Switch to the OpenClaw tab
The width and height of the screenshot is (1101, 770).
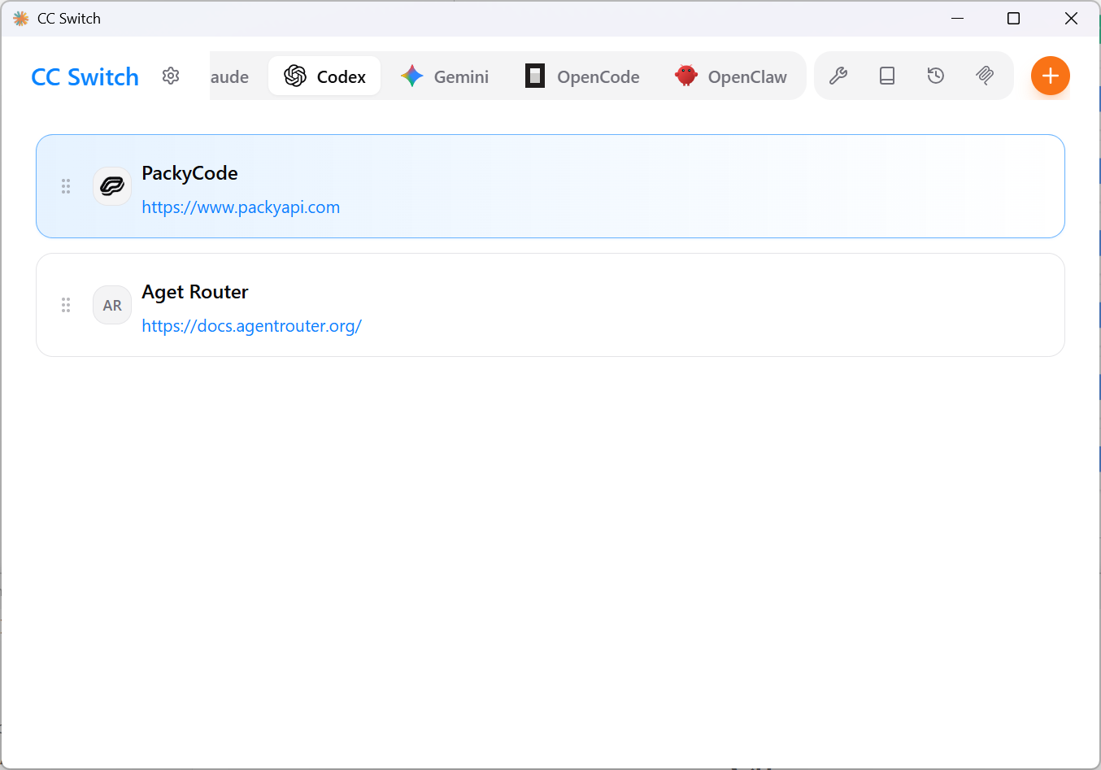point(730,76)
